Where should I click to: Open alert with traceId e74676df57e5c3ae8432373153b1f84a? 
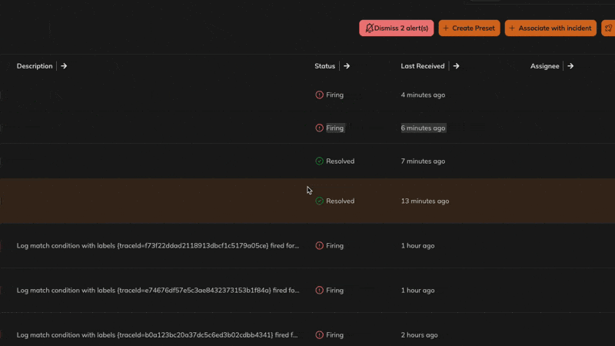tap(158, 291)
